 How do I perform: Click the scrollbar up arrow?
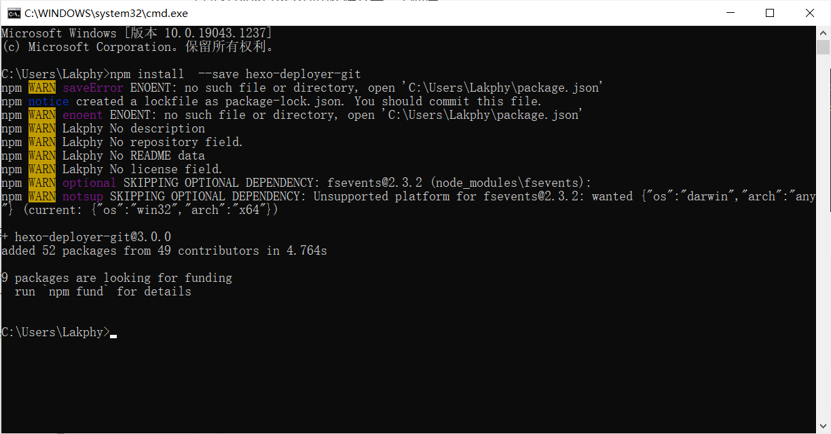[x=823, y=32]
